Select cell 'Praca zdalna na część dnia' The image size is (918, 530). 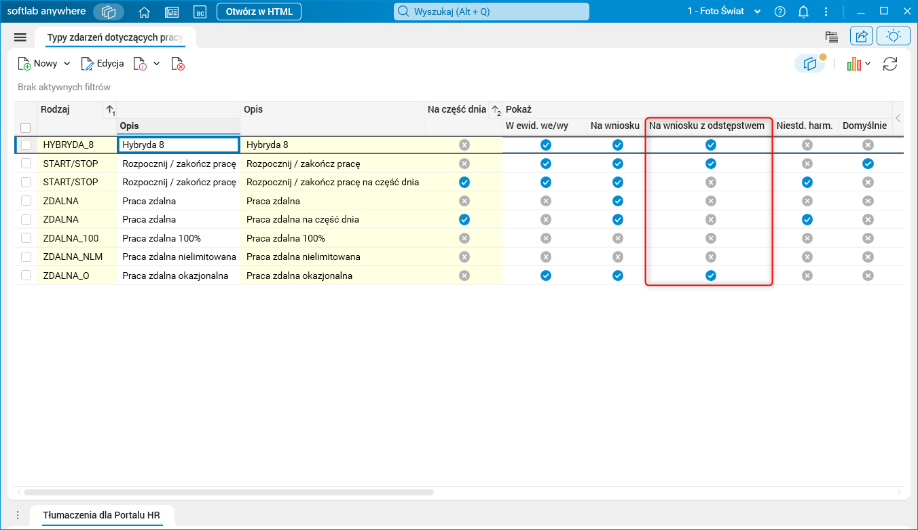click(333, 219)
